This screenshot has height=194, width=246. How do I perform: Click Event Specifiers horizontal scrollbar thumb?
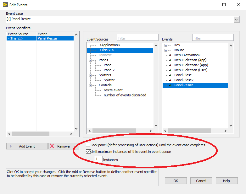[31, 134]
